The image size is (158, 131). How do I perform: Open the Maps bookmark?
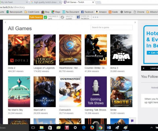pos(56,12)
